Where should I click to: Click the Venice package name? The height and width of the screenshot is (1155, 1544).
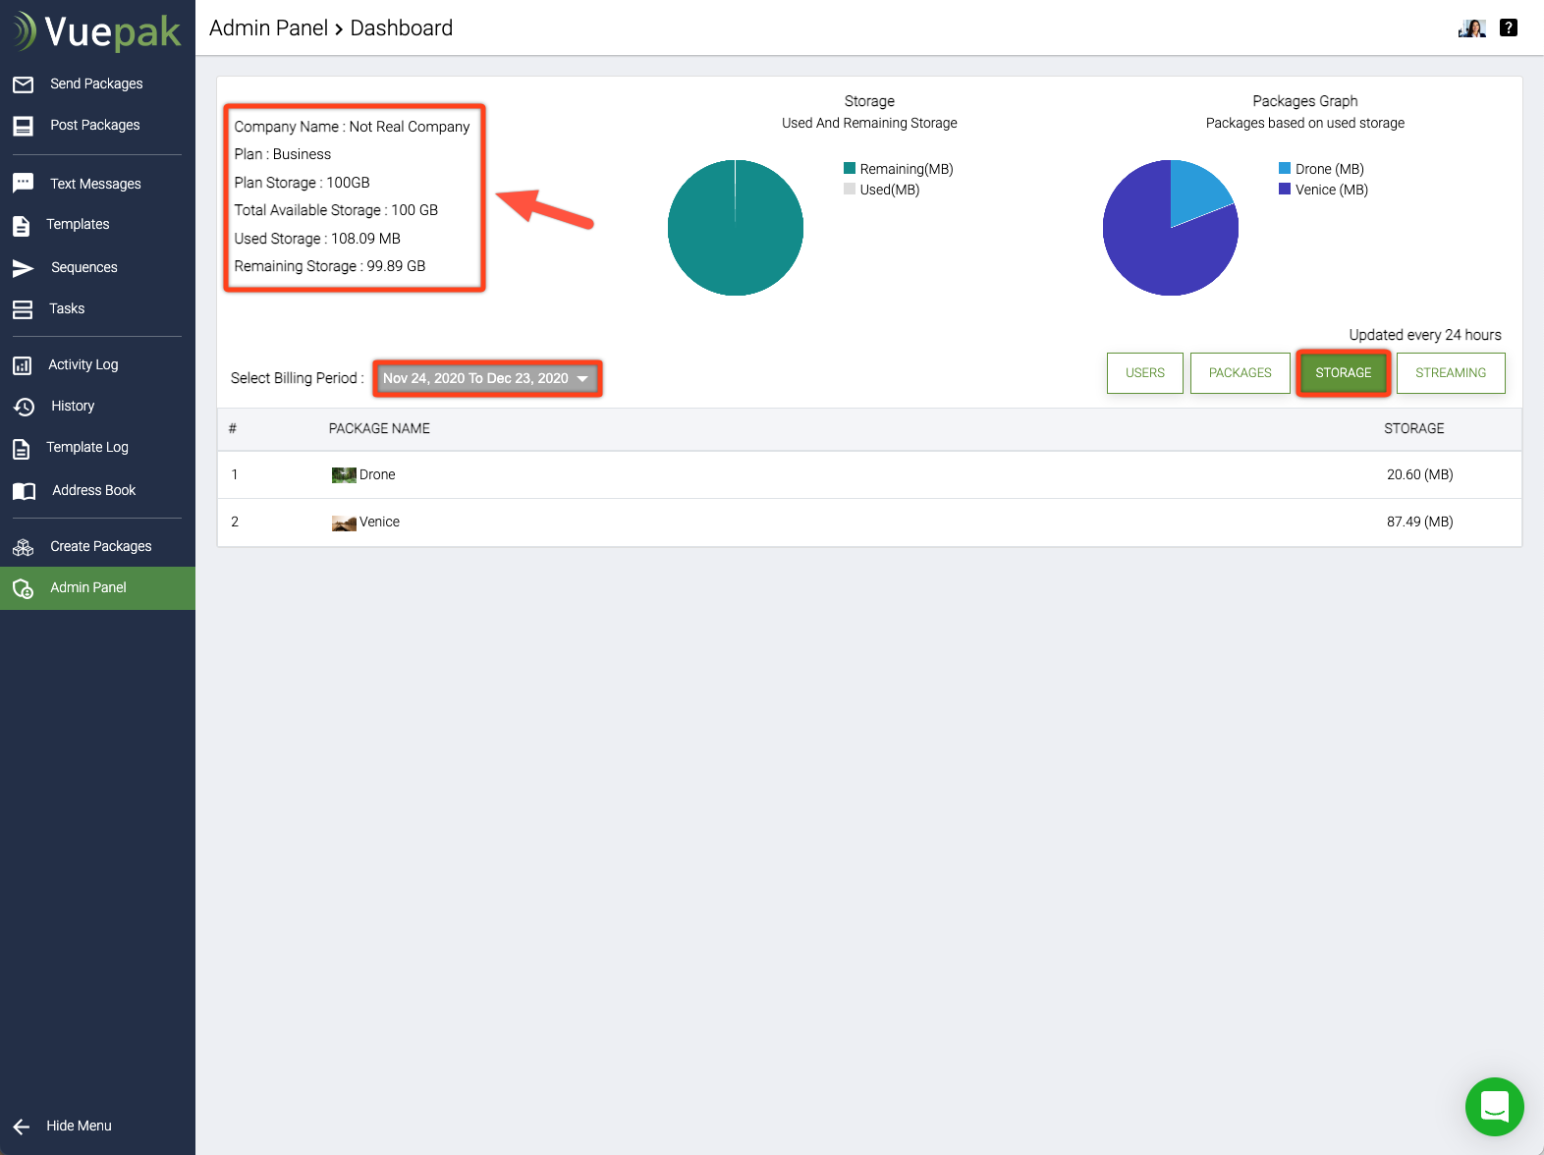[379, 522]
